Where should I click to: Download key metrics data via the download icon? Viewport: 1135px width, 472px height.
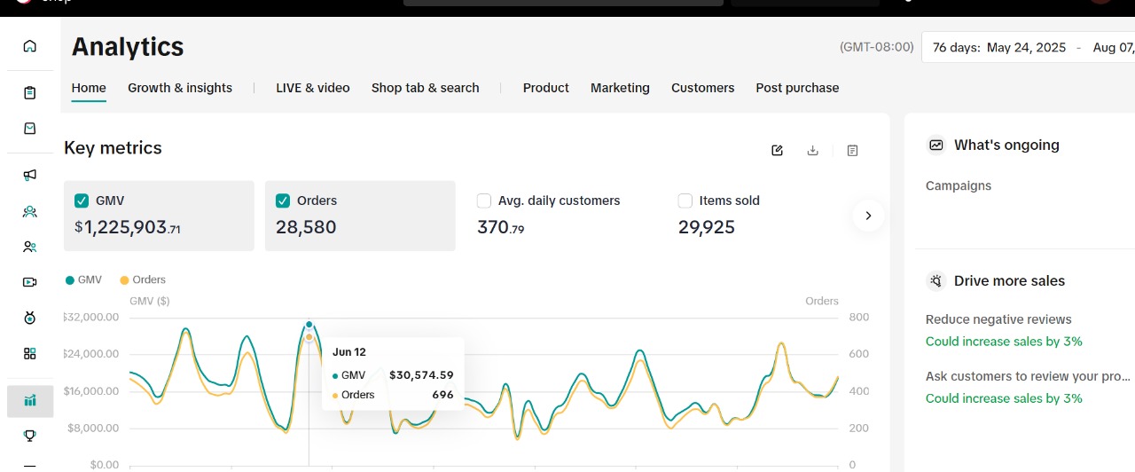[812, 151]
